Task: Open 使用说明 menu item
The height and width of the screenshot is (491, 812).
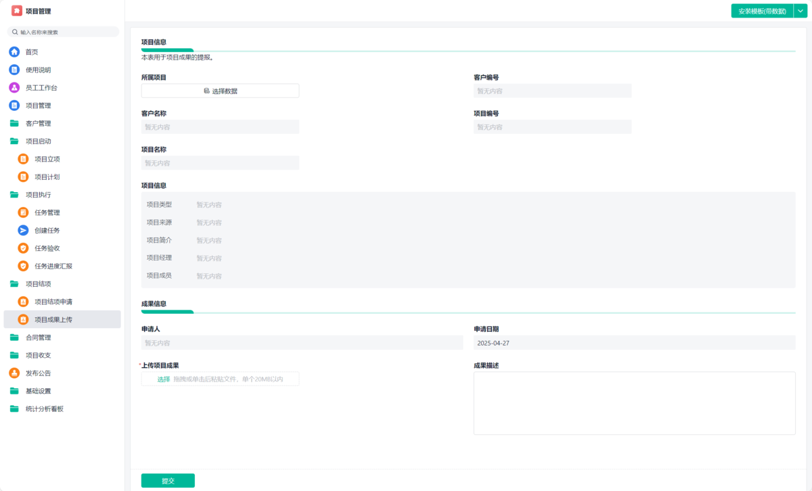Action: [x=62, y=70]
